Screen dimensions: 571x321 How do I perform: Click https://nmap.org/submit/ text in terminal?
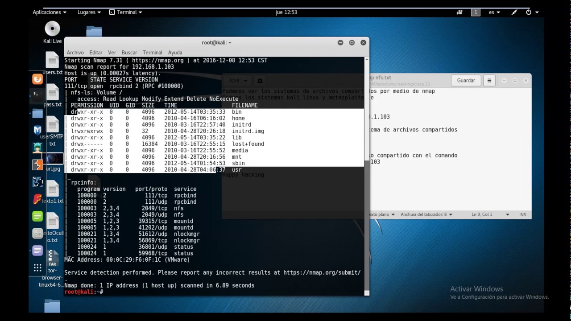pyautogui.click(x=322, y=272)
